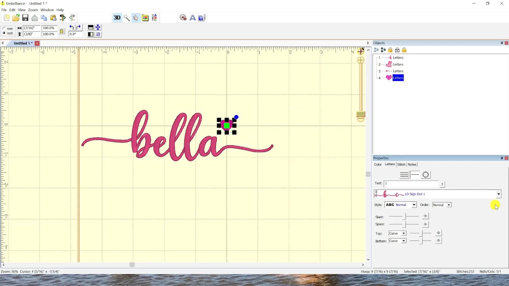
Task: Select the Lettering tool icon
Action: tap(192, 17)
